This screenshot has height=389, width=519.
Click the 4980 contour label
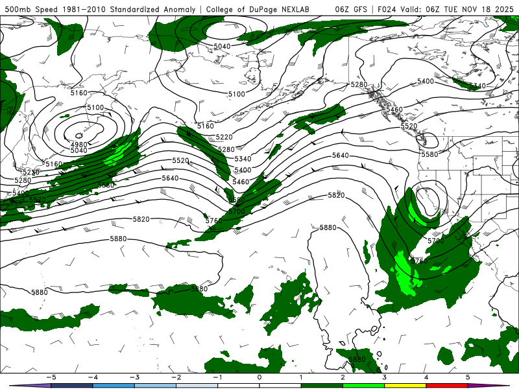[x=78, y=145]
